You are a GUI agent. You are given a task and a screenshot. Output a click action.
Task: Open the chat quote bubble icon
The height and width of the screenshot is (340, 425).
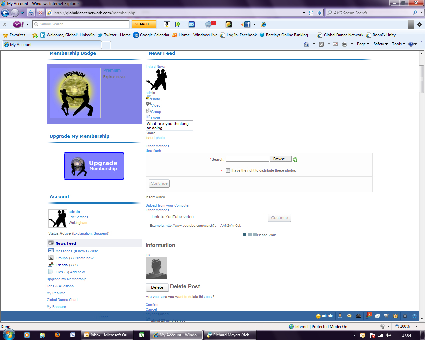click(349, 316)
